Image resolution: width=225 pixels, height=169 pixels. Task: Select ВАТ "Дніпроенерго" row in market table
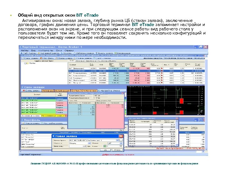pyautogui.click(x=137, y=69)
